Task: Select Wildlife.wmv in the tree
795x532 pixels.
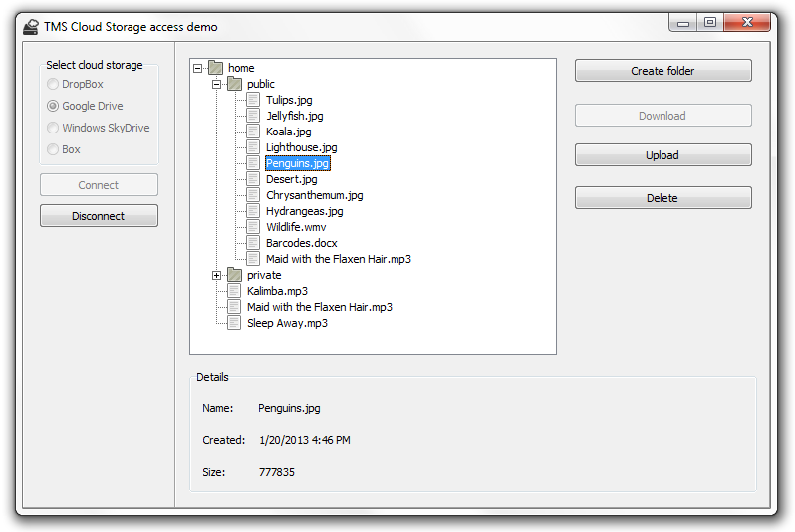Action: click(296, 227)
